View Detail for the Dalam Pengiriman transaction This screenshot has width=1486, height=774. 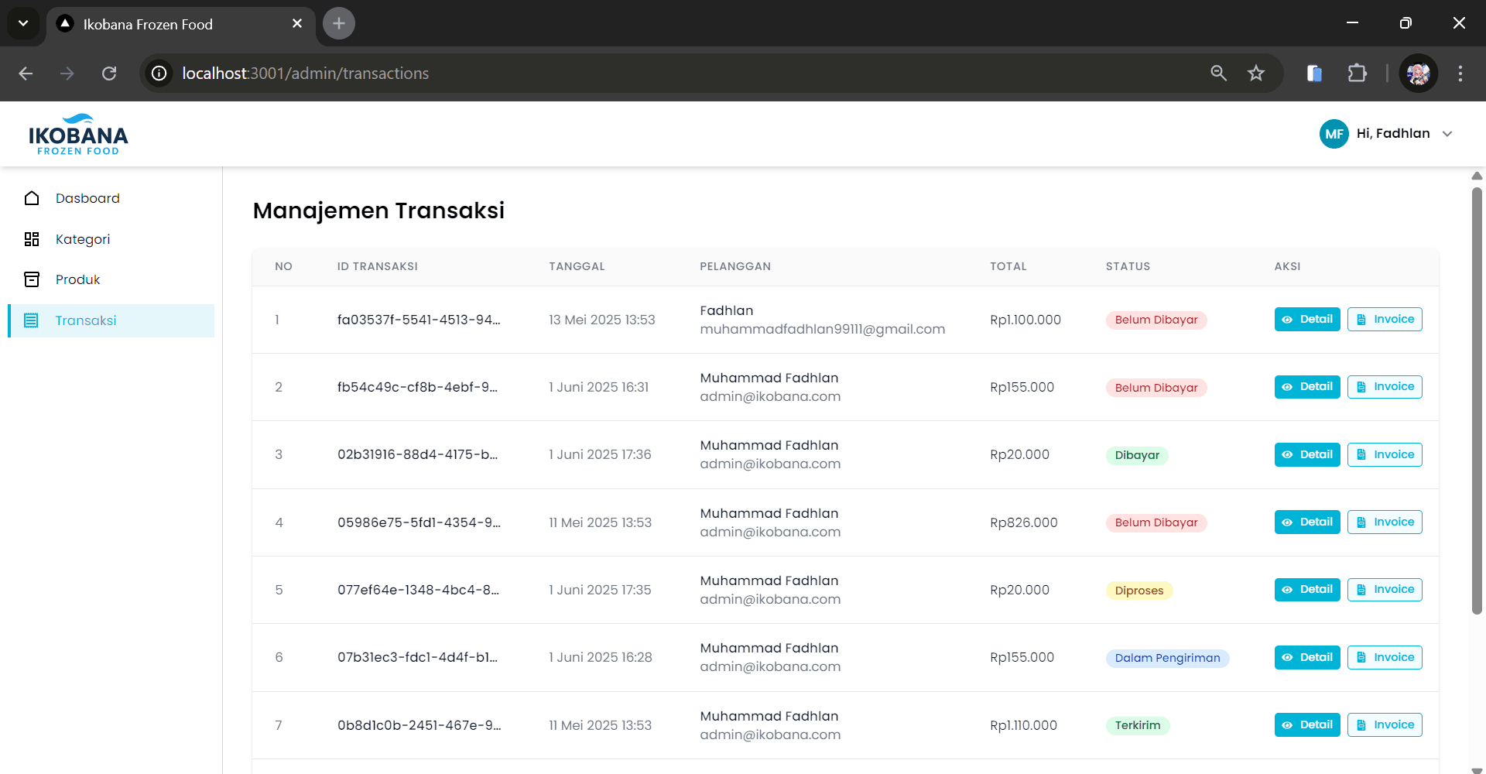(1306, 657)
